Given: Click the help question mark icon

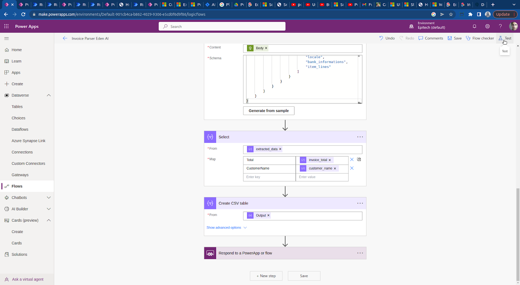Looking at the screenshot, I should point(500,26).
